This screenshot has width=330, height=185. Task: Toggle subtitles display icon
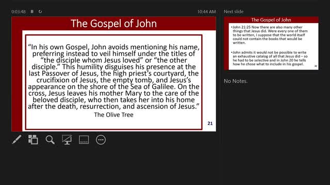point(84,140)
